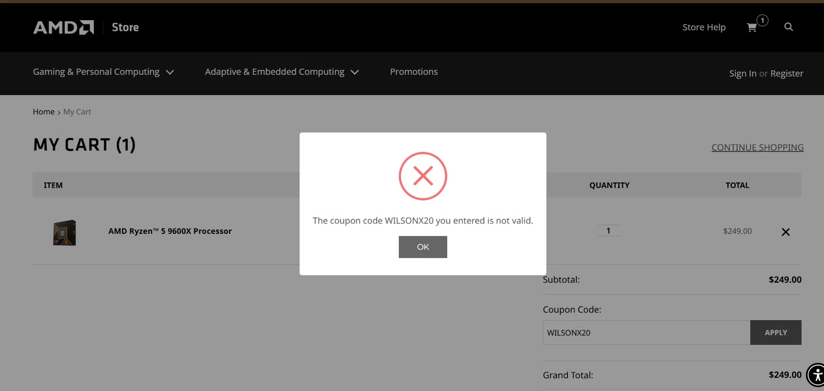The width and height of the screenshot is (824, 391).
Task: Open Store Help link
Action: pyautogui.click(x=704, y=27)
